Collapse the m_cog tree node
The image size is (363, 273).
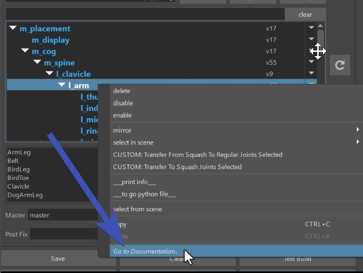point(25,51)
